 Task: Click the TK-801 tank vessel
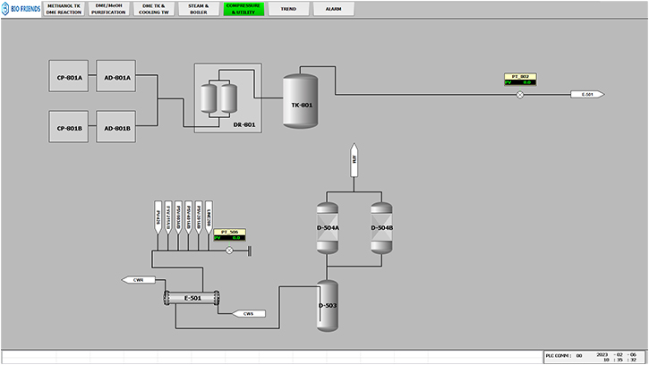tap(301, 101)
